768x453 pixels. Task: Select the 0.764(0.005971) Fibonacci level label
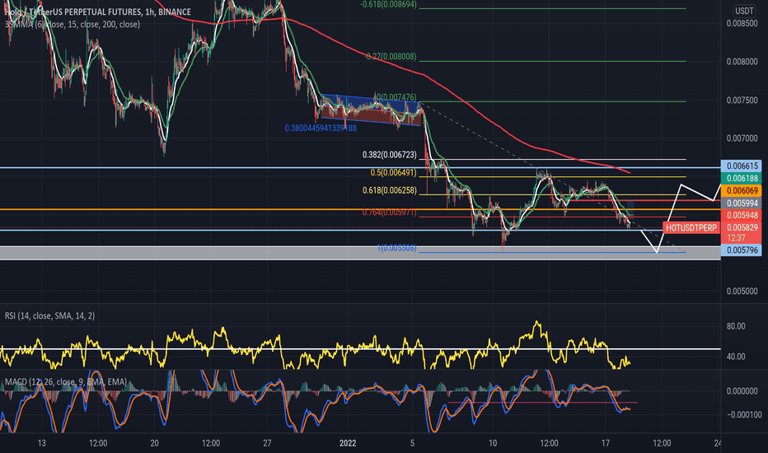pos(390,212)
